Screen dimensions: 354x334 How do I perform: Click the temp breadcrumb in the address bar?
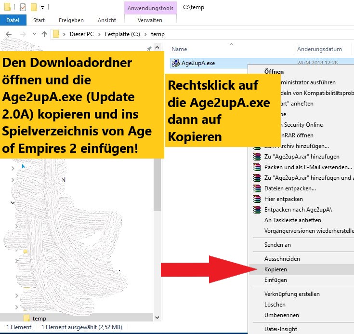click(x=157, y=34)
